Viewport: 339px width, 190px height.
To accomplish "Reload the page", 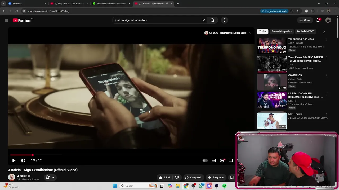I will point(16,11).
